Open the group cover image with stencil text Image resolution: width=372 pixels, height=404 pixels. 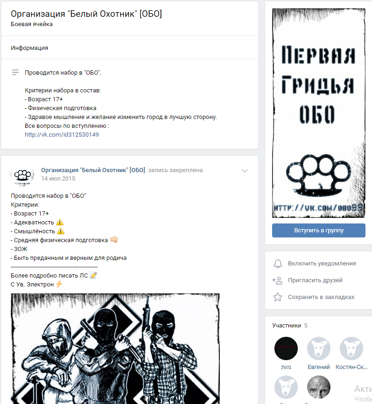click(319, 113)
